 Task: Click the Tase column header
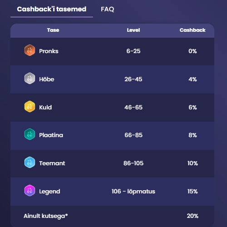click(53, 30)
